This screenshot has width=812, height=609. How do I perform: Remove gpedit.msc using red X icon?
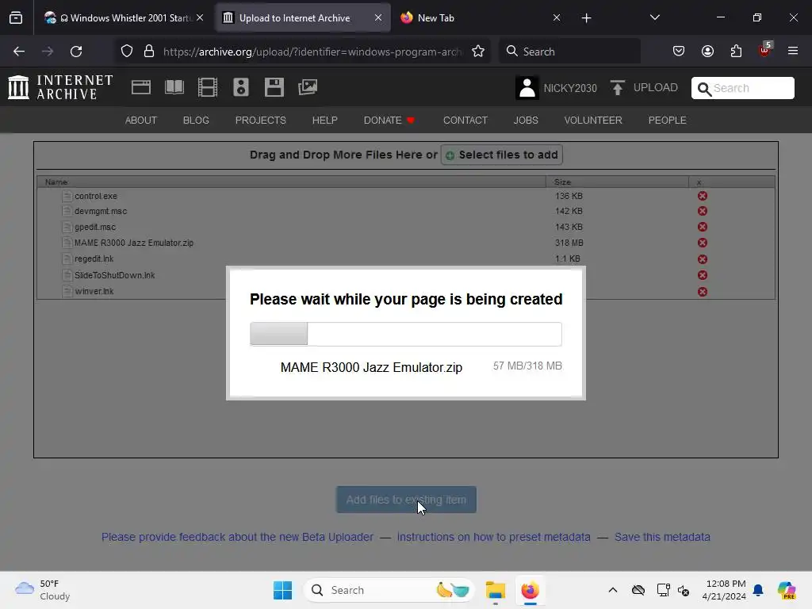pyautogui.click(x=703, y=227)
